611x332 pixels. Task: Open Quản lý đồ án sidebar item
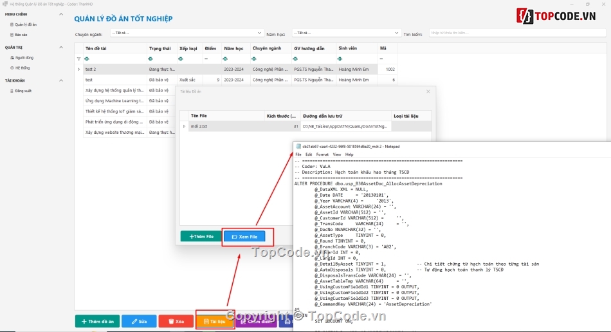click(x=25, y=24)
